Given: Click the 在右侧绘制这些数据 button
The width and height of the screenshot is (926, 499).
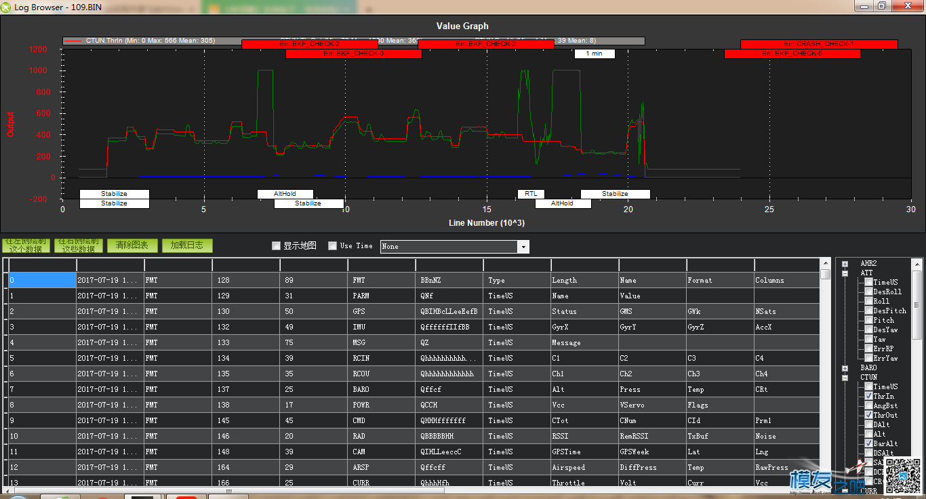Looking at the screenshot, I should tap(79, 245).
